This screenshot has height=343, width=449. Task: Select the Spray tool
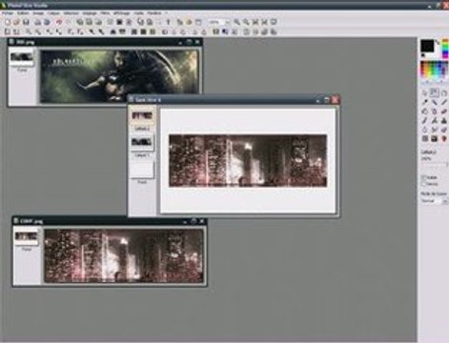[x=435, y=111]
